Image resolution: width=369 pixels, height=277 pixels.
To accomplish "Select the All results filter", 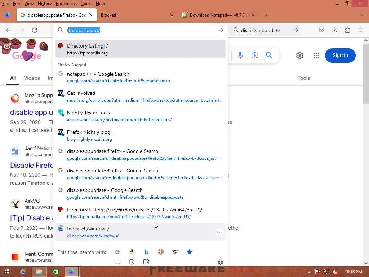I will click(13, 78).
